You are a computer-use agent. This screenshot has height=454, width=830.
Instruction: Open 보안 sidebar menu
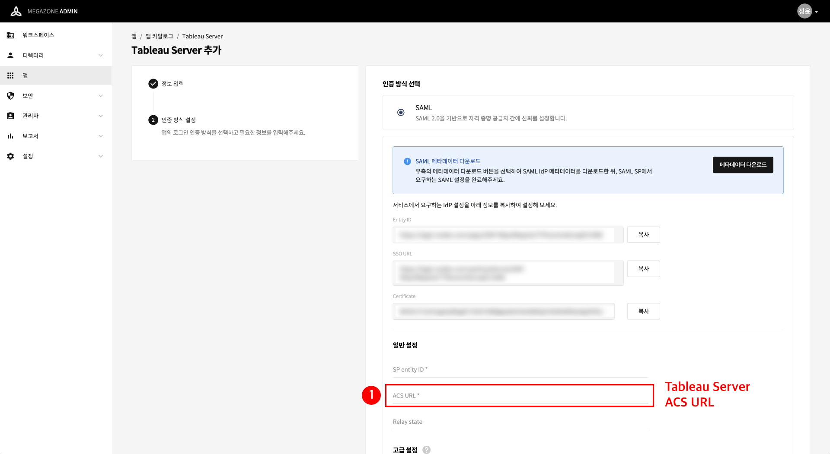point(56,96)
